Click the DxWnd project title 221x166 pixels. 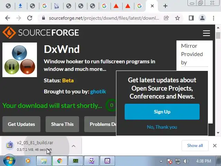tap(62, 49)
